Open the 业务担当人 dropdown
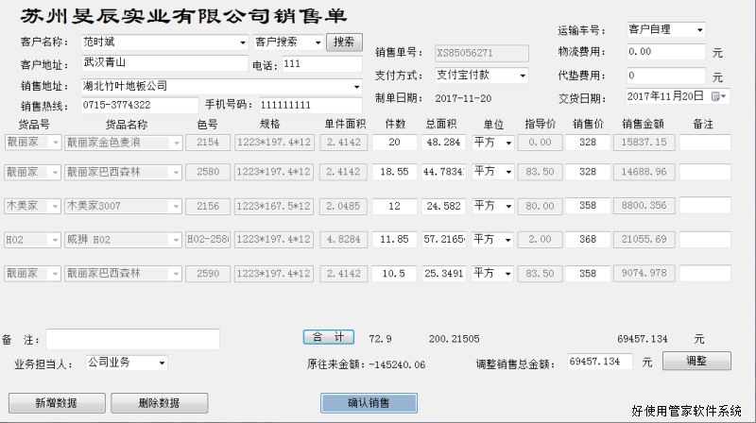 coord(163,363)
